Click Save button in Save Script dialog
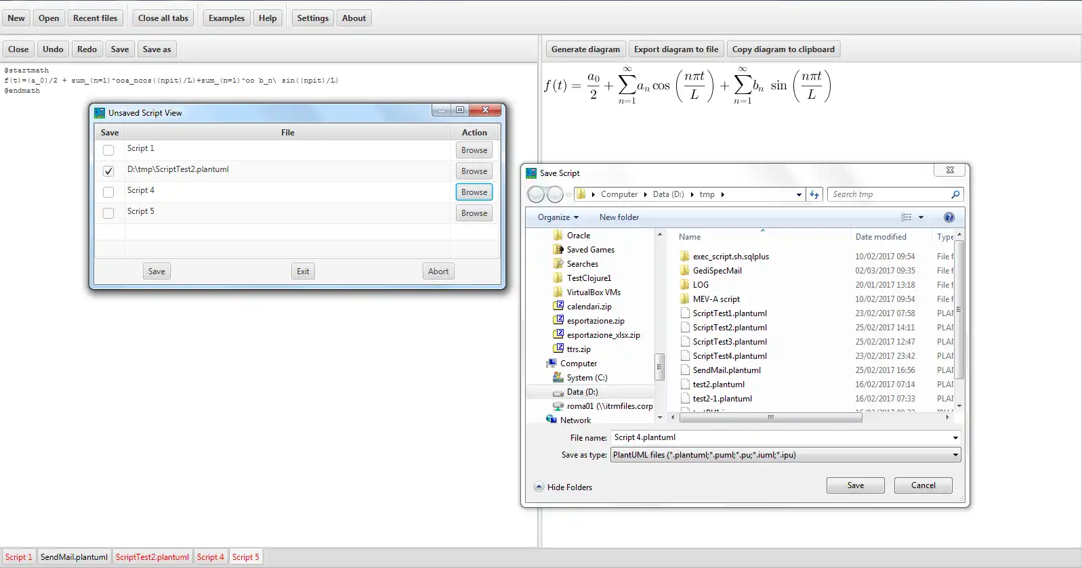Screen dimensions: 1082x568 (856, 485)
